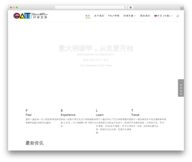Click the Travel heading
This screenshot has width=192, height=162.
(x=135, y=115)
